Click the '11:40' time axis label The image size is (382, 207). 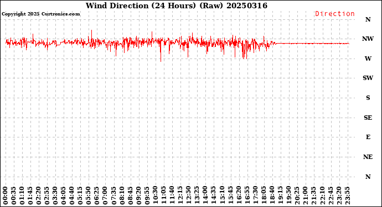pos(172,196)
